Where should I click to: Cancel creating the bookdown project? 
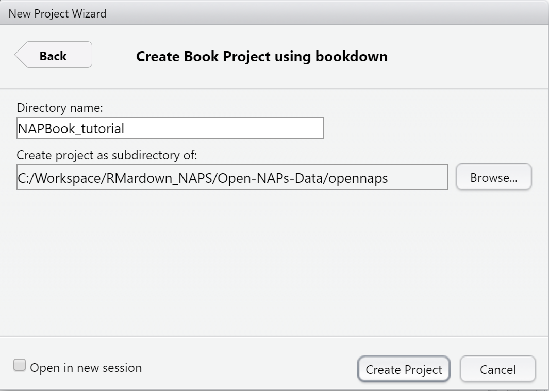point(497,369)
